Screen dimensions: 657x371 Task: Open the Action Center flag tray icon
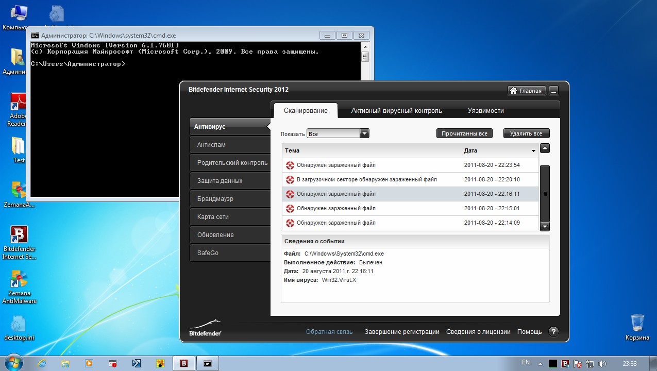[x=578, y=363]
